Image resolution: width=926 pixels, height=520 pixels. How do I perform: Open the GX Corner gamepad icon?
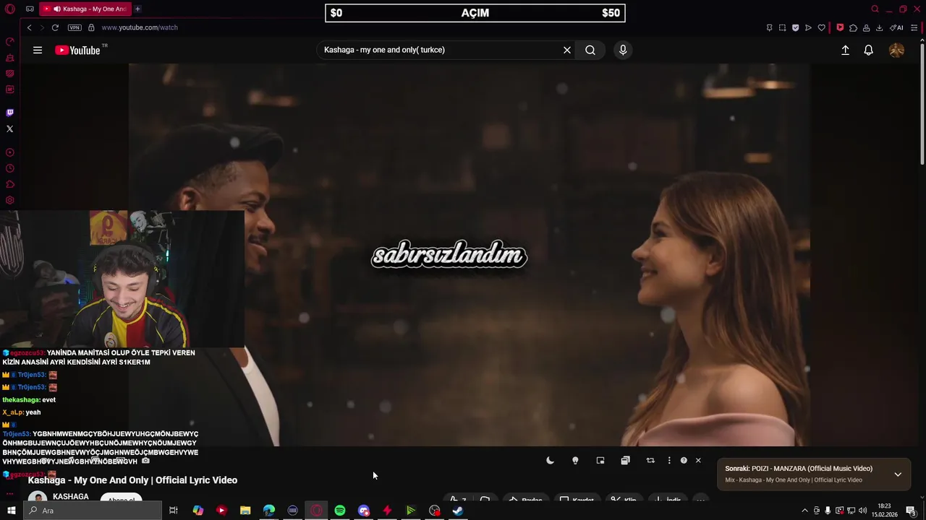[x=30, y=9]
